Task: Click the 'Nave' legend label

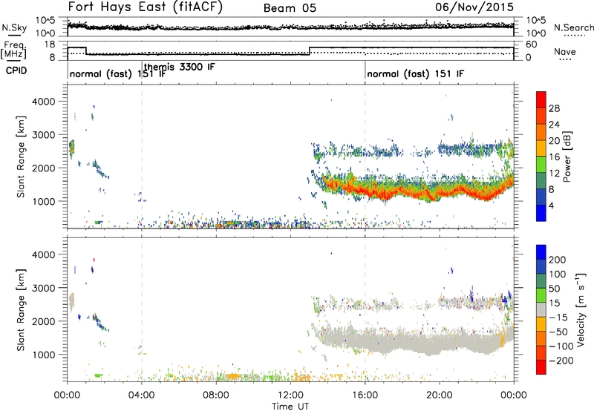Action: (x=565, y=52)
